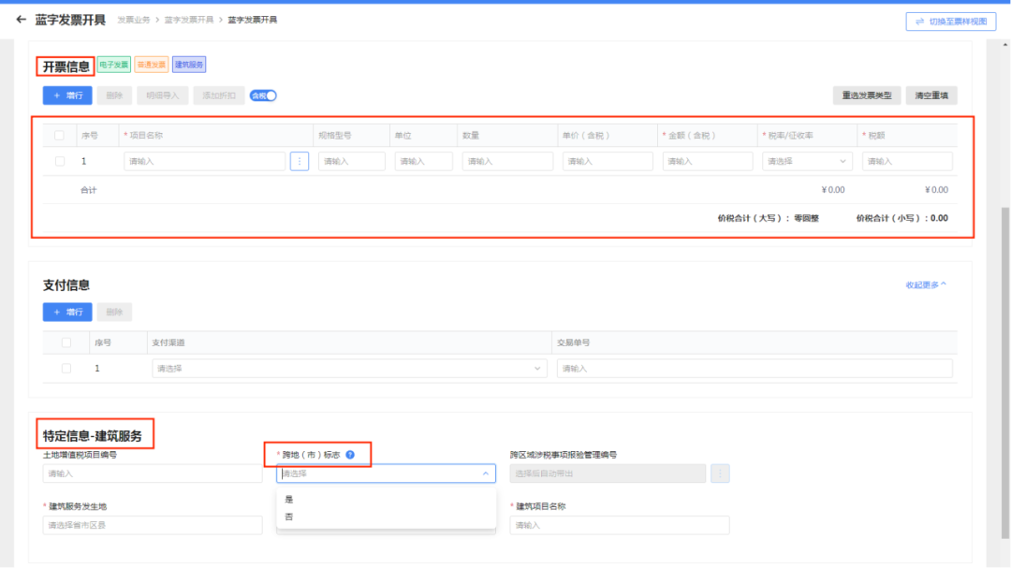This screenshot has height=568, width=1011.
Task: Open the project name picker (three-dot icon)
Action: [x=300, y=161]
